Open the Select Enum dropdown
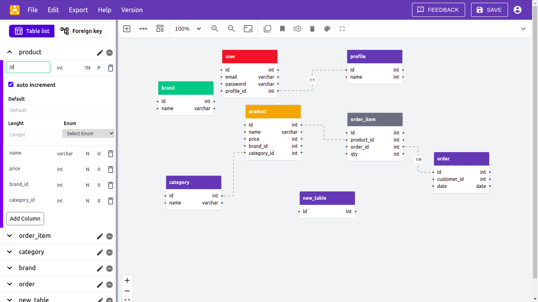This screenshot has width=538, height=302. (88, 134)
